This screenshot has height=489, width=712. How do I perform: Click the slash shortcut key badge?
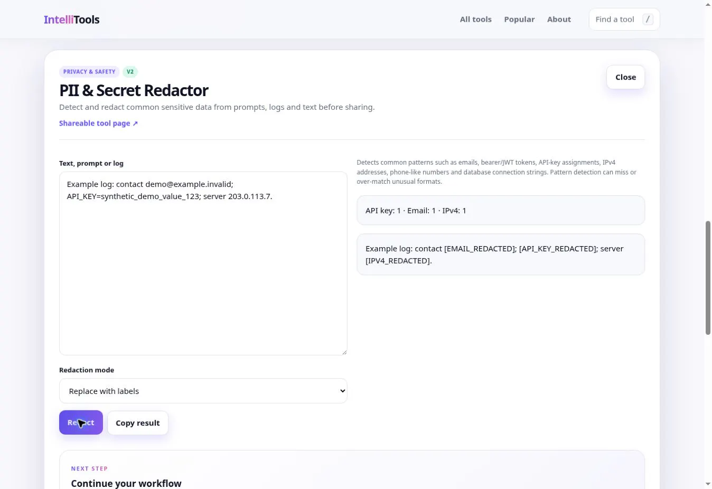click(648, 20)
